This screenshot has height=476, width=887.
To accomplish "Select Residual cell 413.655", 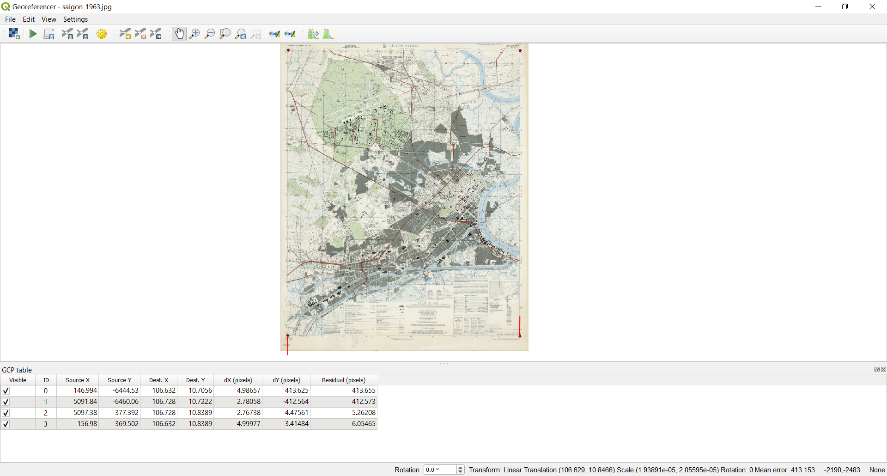I will pyautogui.click(x=344, y=391).
